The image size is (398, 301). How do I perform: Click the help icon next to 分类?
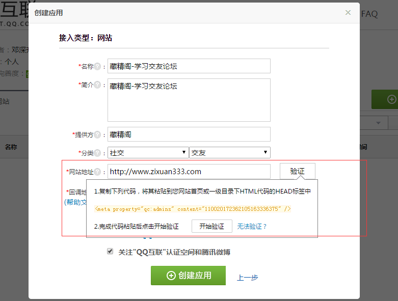pos(97,153)
